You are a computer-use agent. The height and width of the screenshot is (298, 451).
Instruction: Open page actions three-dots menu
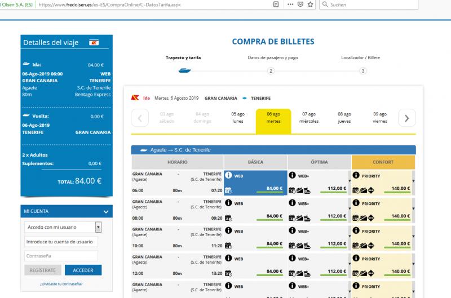pyautogui.click(x=290, y=5)
